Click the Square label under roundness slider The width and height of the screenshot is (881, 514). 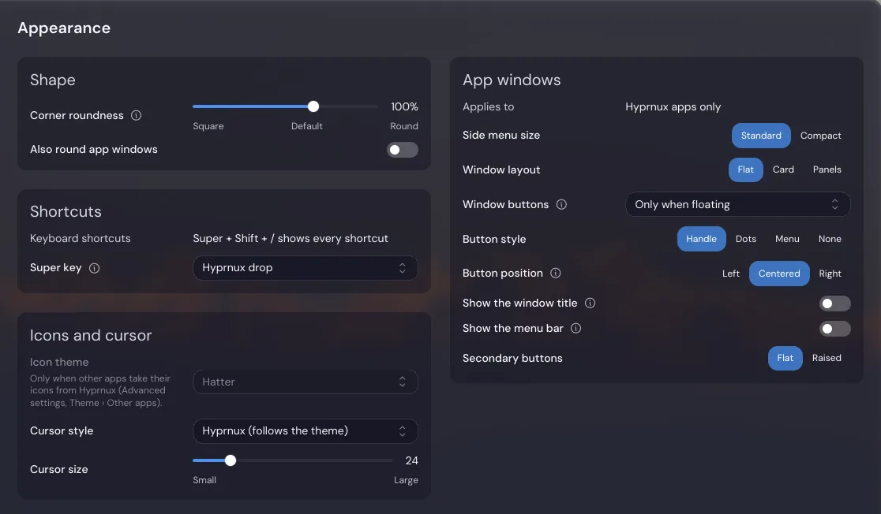coord(208,126)
